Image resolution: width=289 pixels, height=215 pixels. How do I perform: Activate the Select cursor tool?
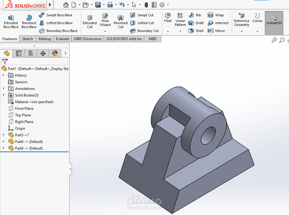coord(134,5)
